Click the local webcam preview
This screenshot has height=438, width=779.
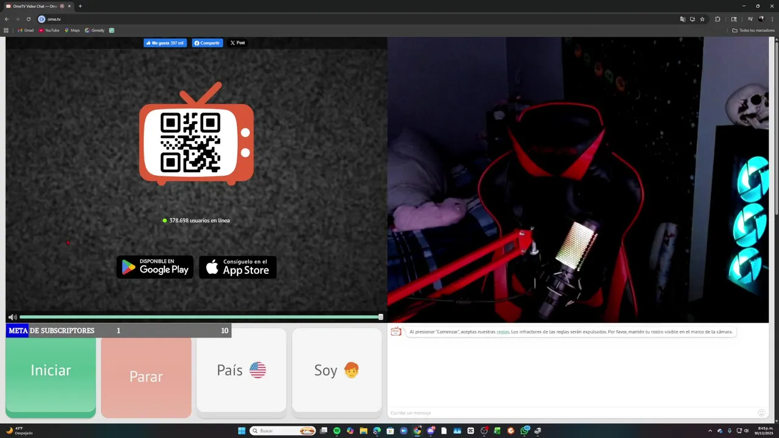578,180
